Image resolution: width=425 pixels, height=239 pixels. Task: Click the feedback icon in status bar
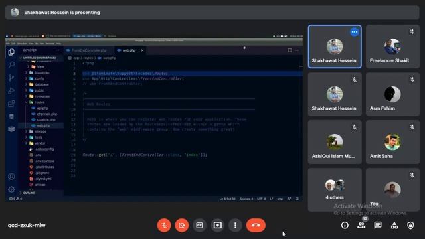(x=290, y=199)
